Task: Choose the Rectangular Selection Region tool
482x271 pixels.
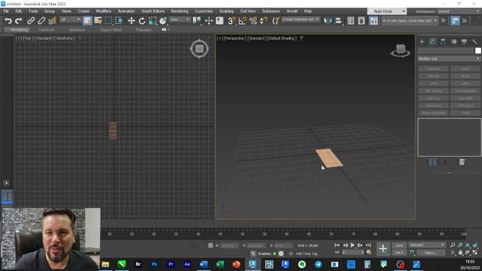Action: pos(108,21)
